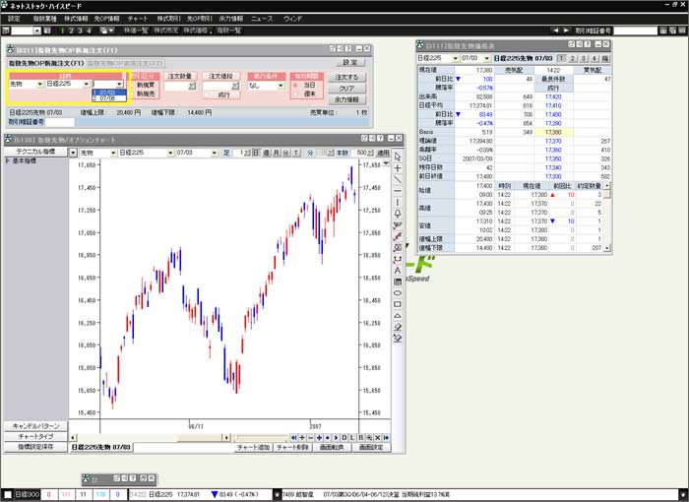
Task: Select the text 'A' annotation tool
Action: pyautogui.click(x=398, y=271)
